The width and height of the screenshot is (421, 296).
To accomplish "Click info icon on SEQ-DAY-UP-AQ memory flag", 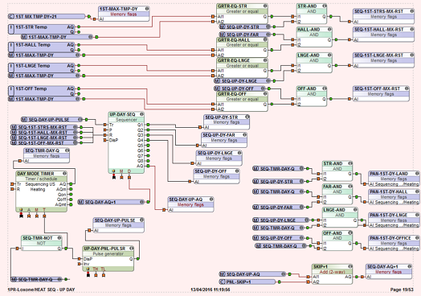I will (211, 199).
